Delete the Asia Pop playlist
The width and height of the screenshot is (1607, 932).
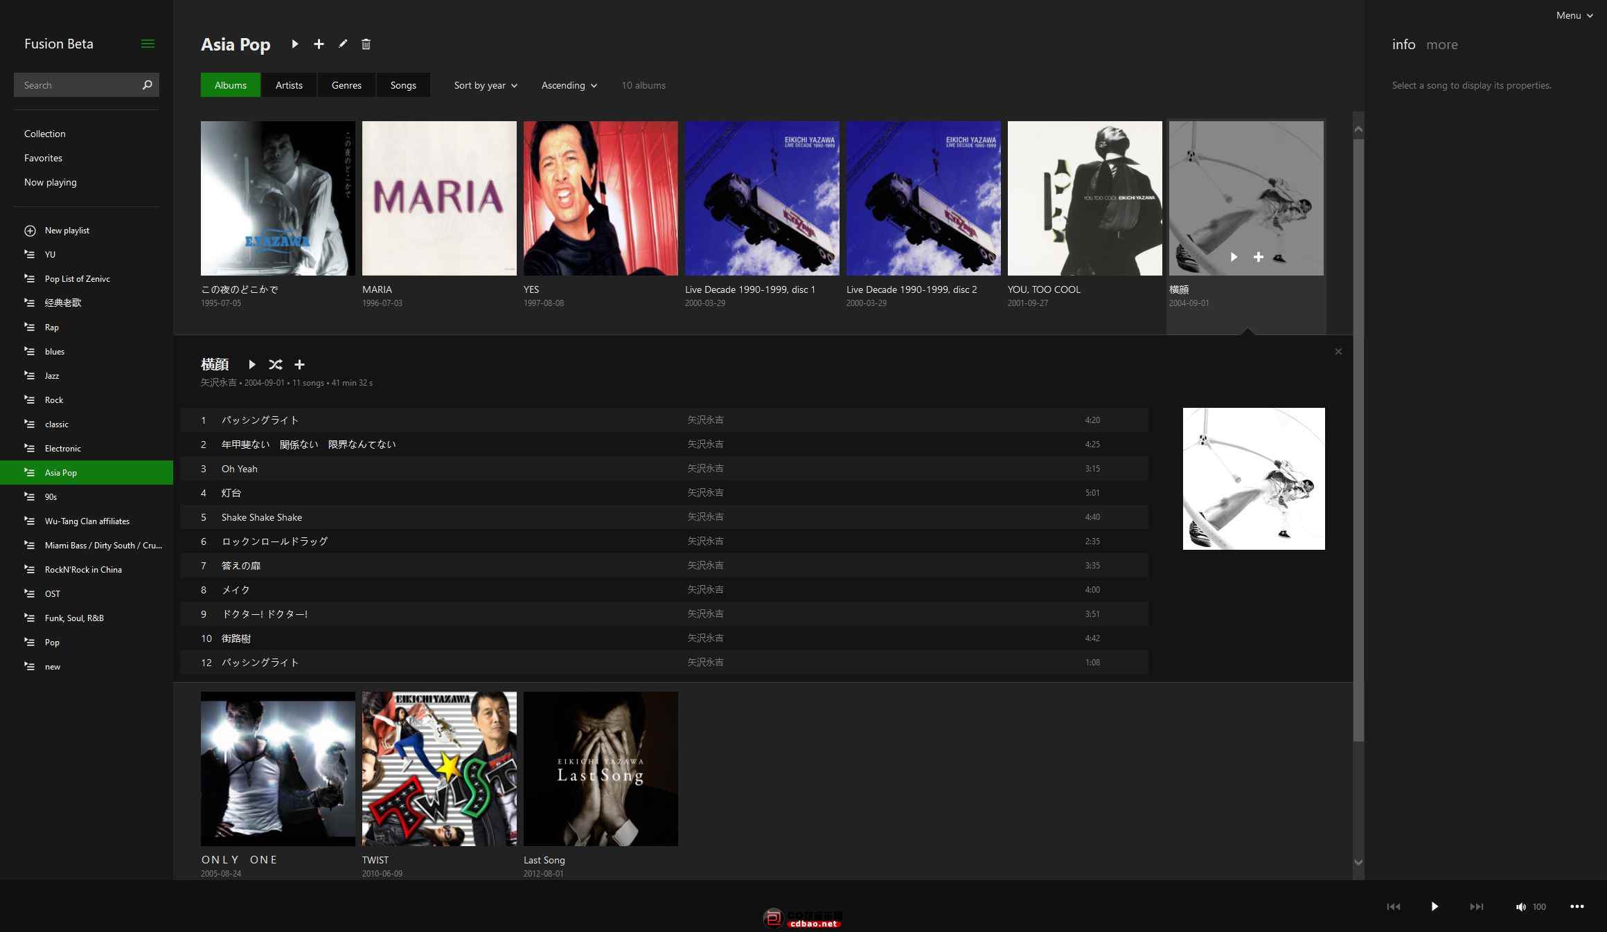pyautogui.click(x=366, y=44)
